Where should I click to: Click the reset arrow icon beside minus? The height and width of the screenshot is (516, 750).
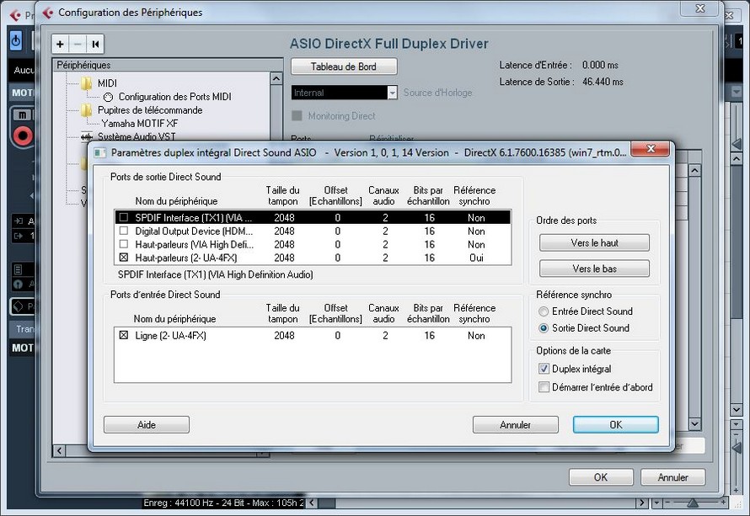pyautogui.click(x=95, y=45)
